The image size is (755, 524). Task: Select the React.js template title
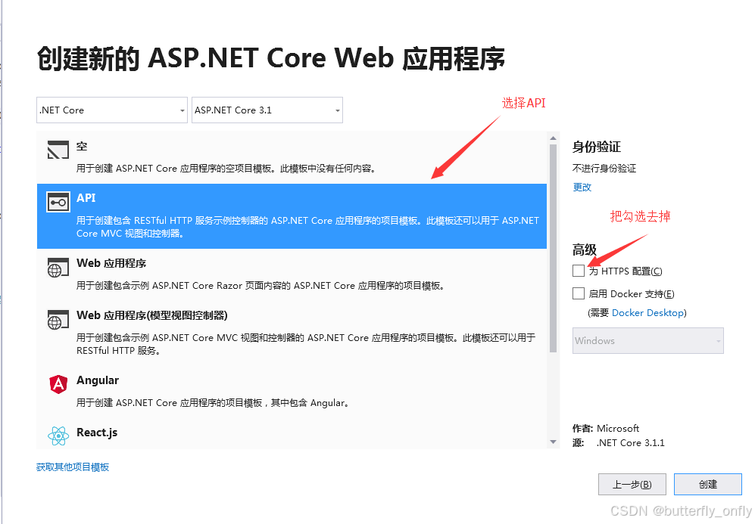tap(97, 433)
